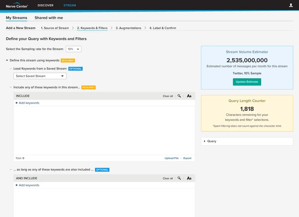Switch to the My Streams tab
The width and height of the screenshot is (299, 217).
pos(16,18)
